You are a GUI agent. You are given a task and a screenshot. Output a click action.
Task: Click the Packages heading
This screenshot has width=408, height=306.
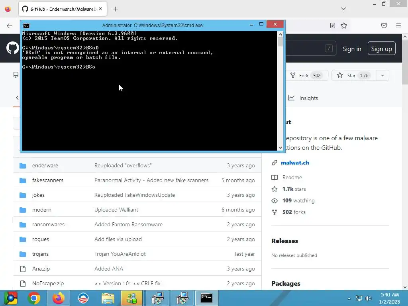coord(286,283)
